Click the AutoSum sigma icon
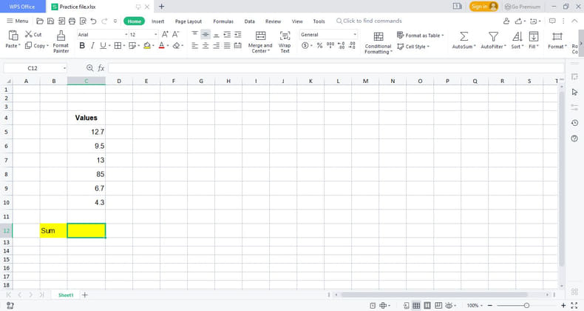Screen dimensions: 584x311 [464, 36]
